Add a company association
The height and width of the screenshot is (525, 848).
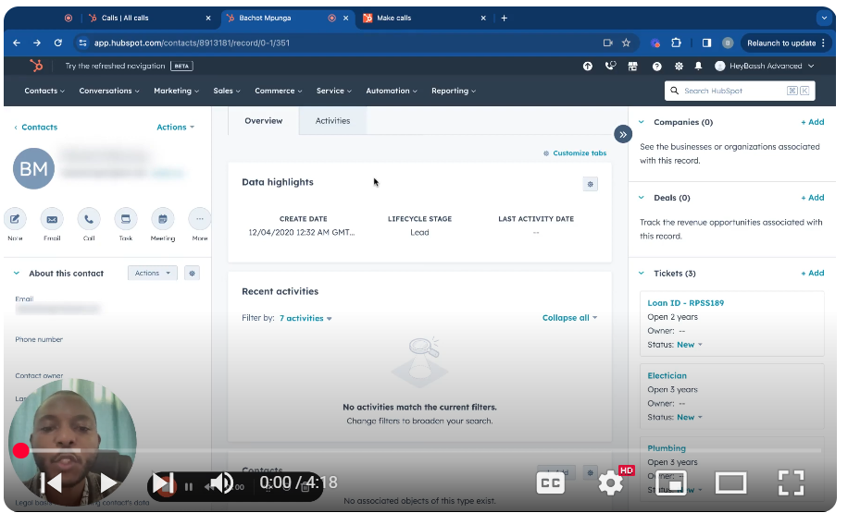point(812,122)
